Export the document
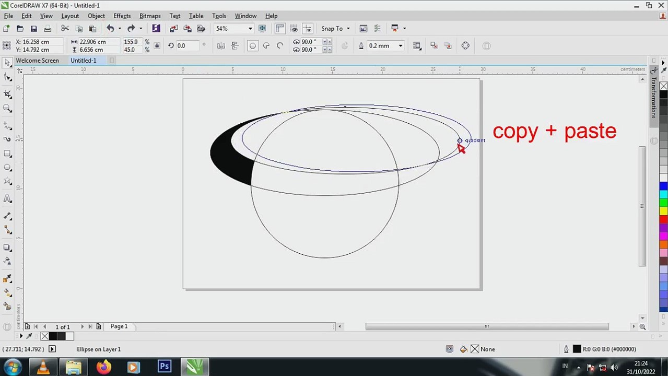This screenshot has height=376, width=668. [187, 29]
